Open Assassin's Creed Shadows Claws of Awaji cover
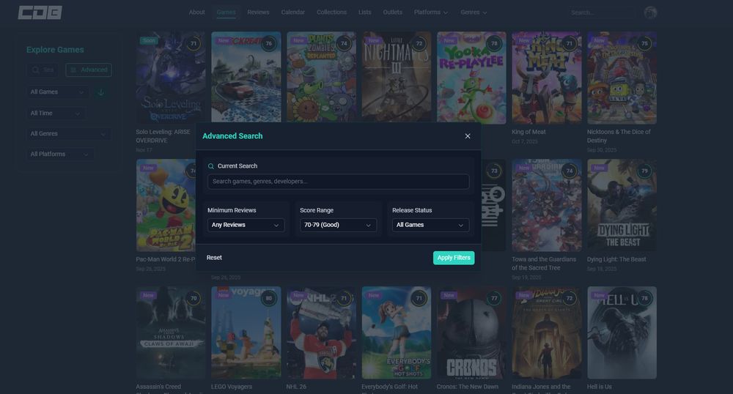733x394 pixels. (171, 332)
